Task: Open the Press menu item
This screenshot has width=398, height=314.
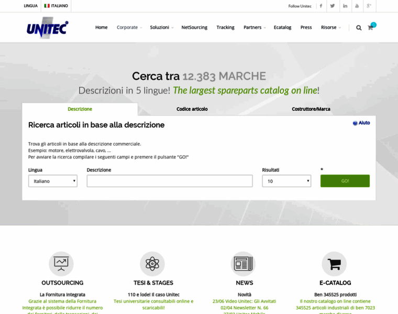Action: (306, 27)
